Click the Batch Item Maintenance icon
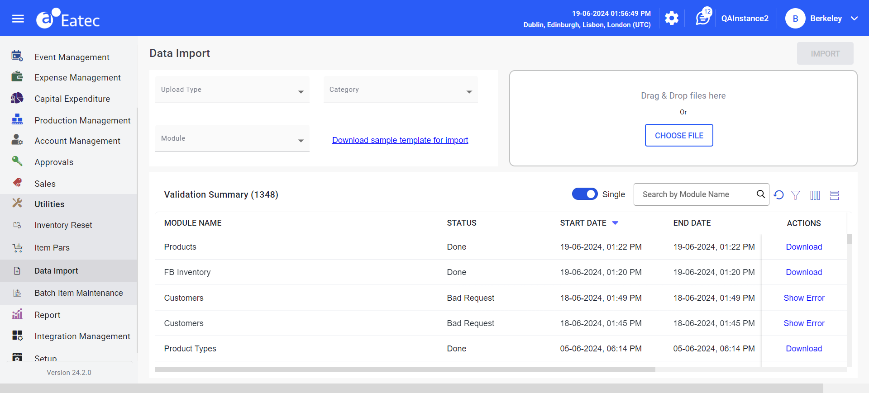Screen dimensions: 869x393 (17, 293)
